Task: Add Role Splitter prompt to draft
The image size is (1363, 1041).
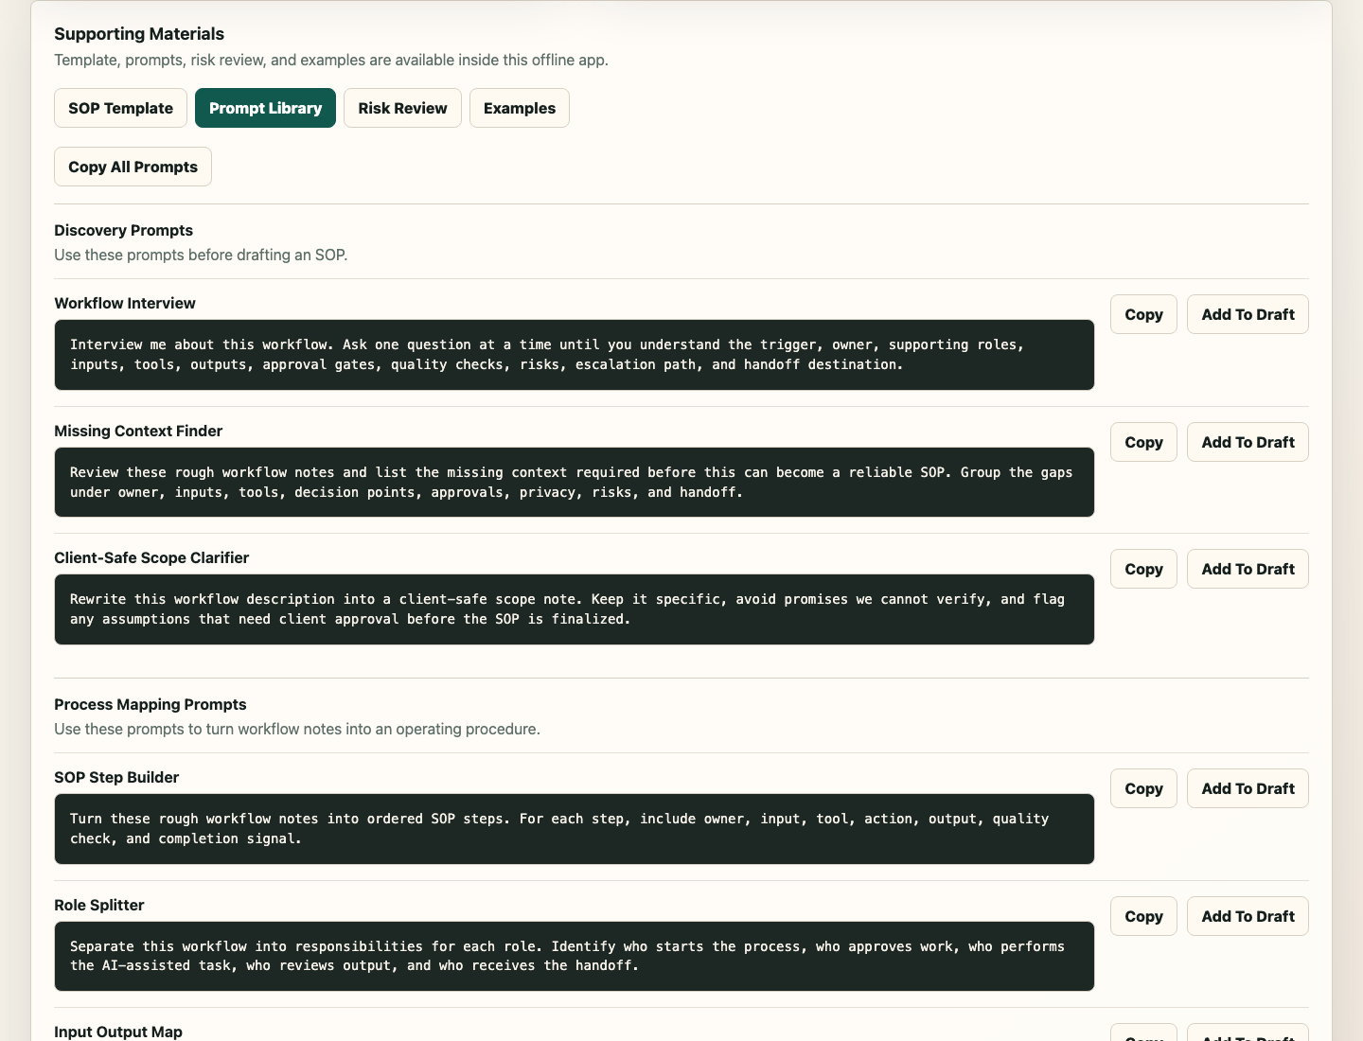Action: [1248, 916]
